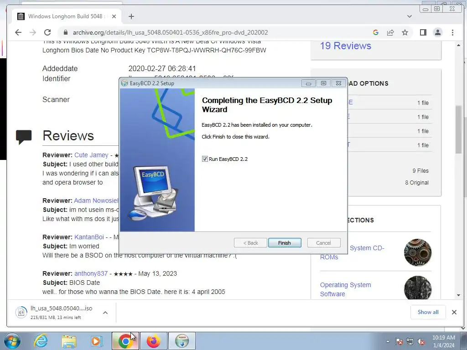This screenshot has width=467, height=350.
Task: Click the padlock site info icon
Action: 66,32
